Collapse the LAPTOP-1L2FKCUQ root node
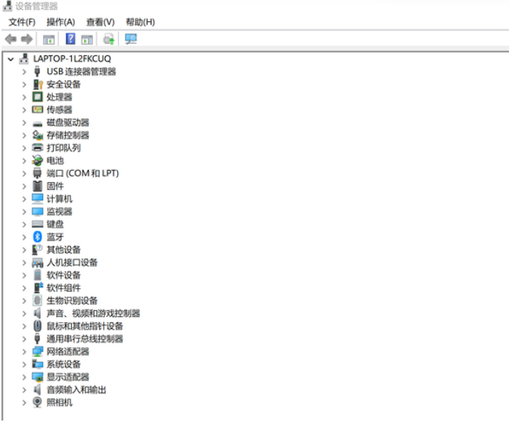 coord(11,59)
